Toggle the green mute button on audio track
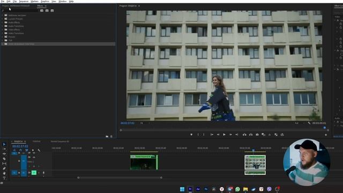343x193 pixels. point(34,173)
